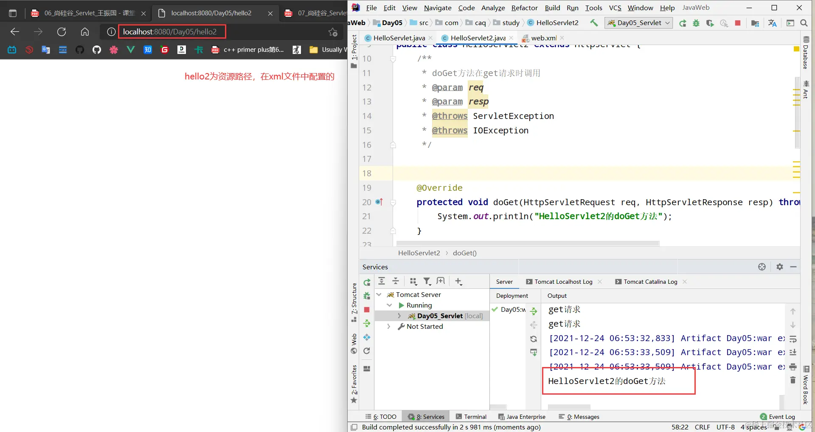Click the Services rerun icon in the left strip
This screenshot has width=815, height=432.
[367, 282]
